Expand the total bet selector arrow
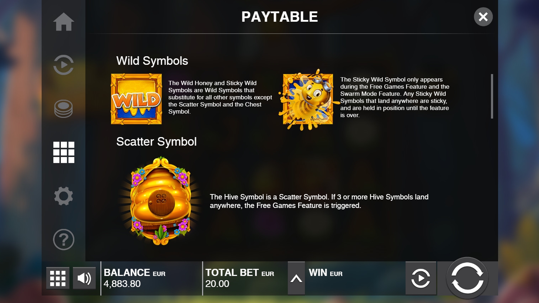Image resolution: width=539 pixels, height=303 pixels. [296, 278]
